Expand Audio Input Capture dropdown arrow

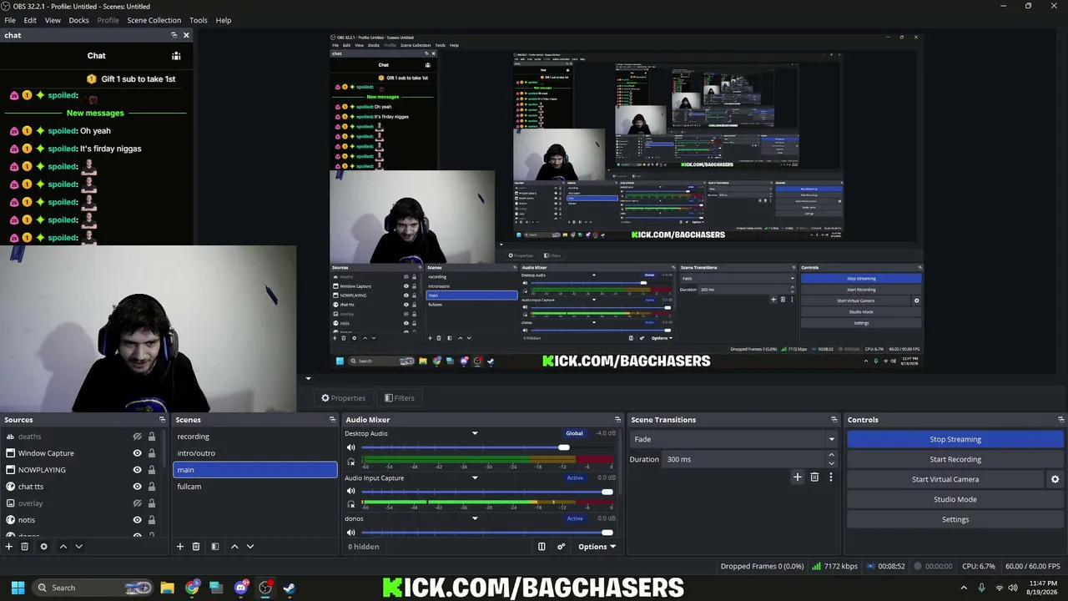[475, 478]
